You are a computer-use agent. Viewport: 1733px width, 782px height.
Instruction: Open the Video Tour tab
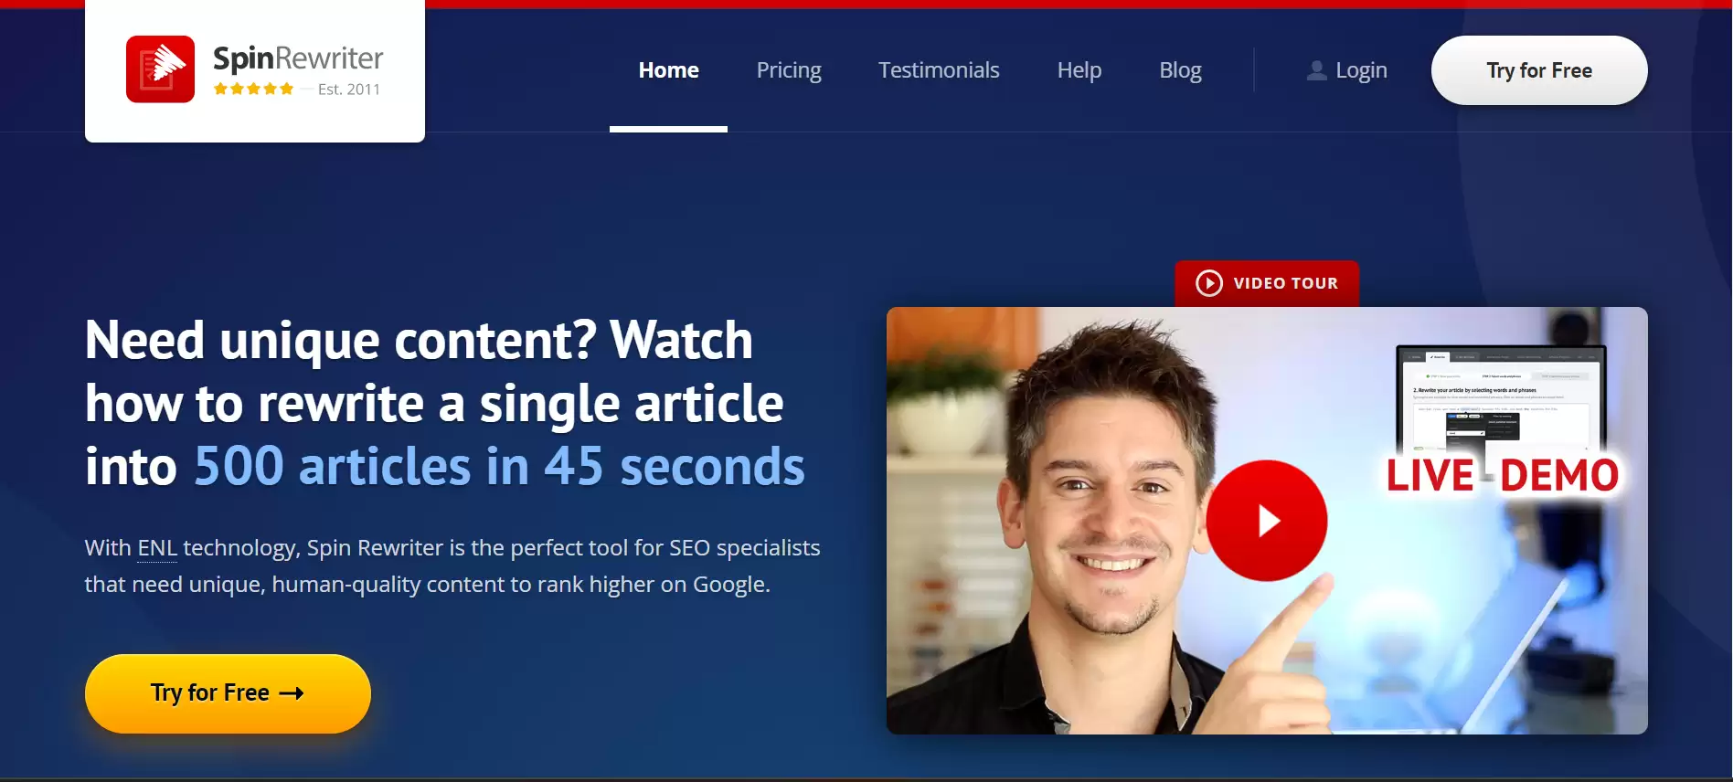coord(1267,283)
